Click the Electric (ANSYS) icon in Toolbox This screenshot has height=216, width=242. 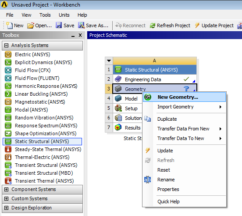tap(8, 54)
